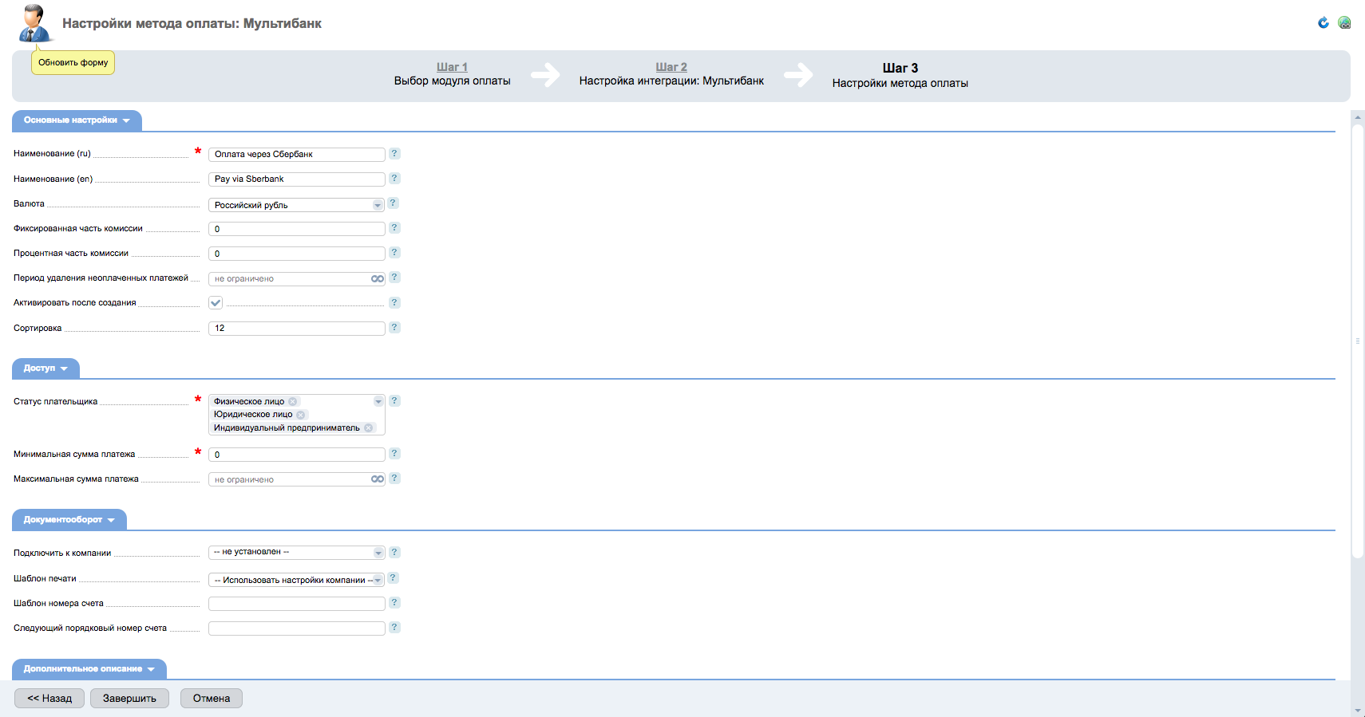Toggle Активировать после создания checkbox
This screenshot has width=1365, height=717.
coord(216,302)
